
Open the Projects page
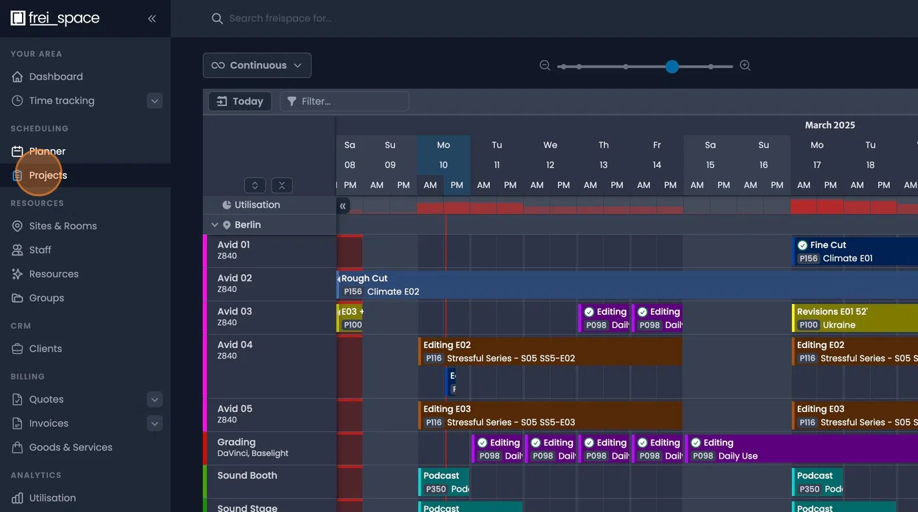pyautogui.click(x=47, y=175)
